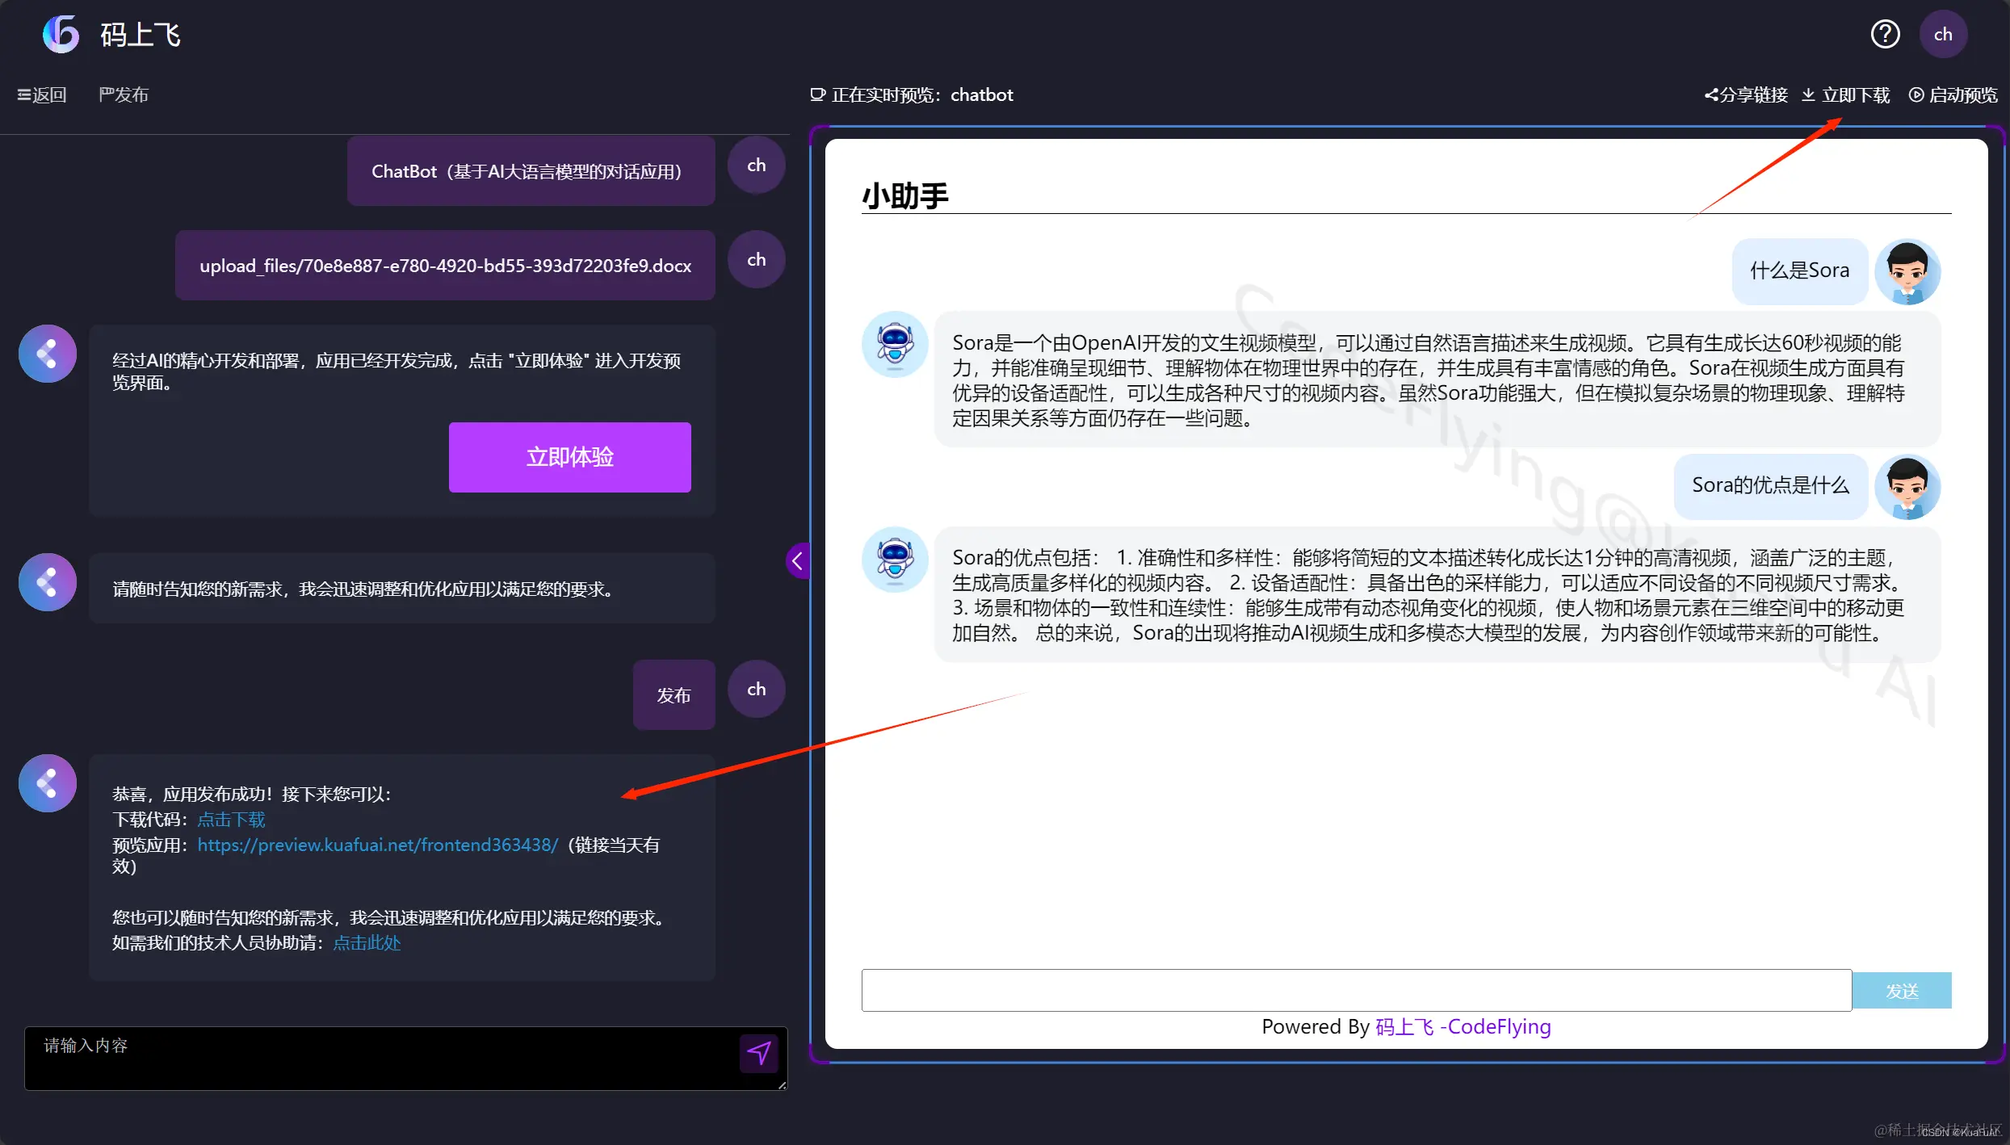
Task: Click the ch avatar beside ChatBot message
Action: pyautogui.click(x=757, y=166)
